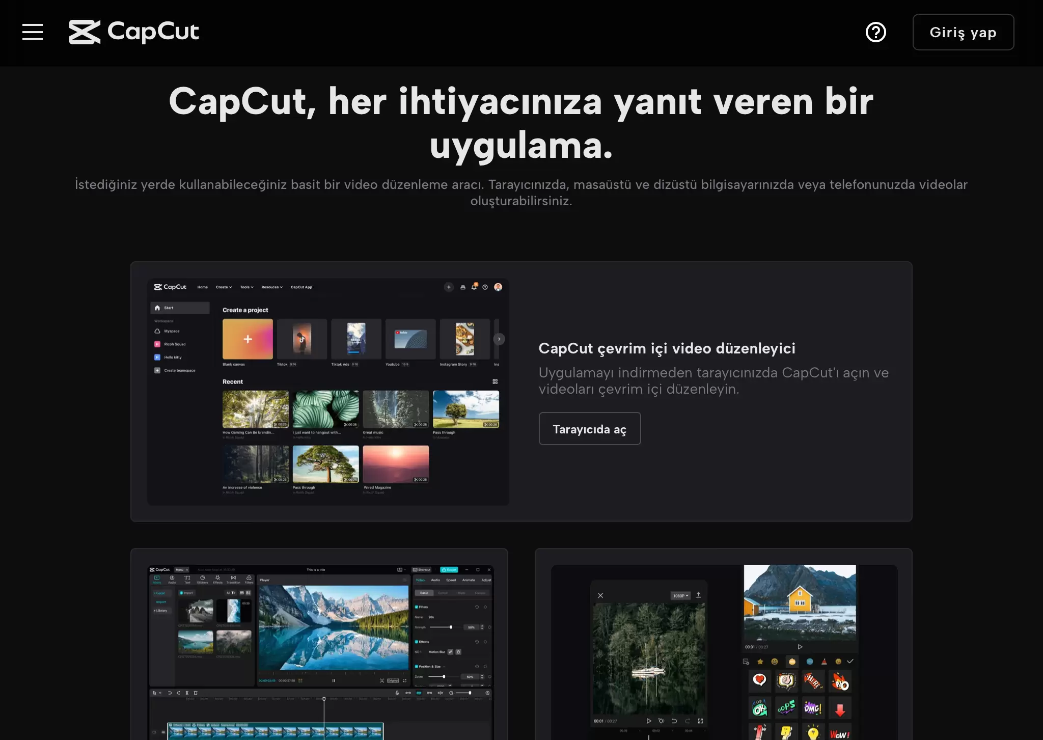The height and width of the screenshot is (740, 1043).
Task: Select the Effects tool in the desktop editor preview
Action: click(217, 580)
